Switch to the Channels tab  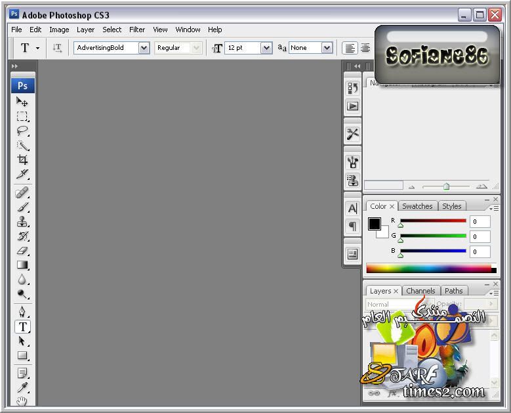click(420, 291)
